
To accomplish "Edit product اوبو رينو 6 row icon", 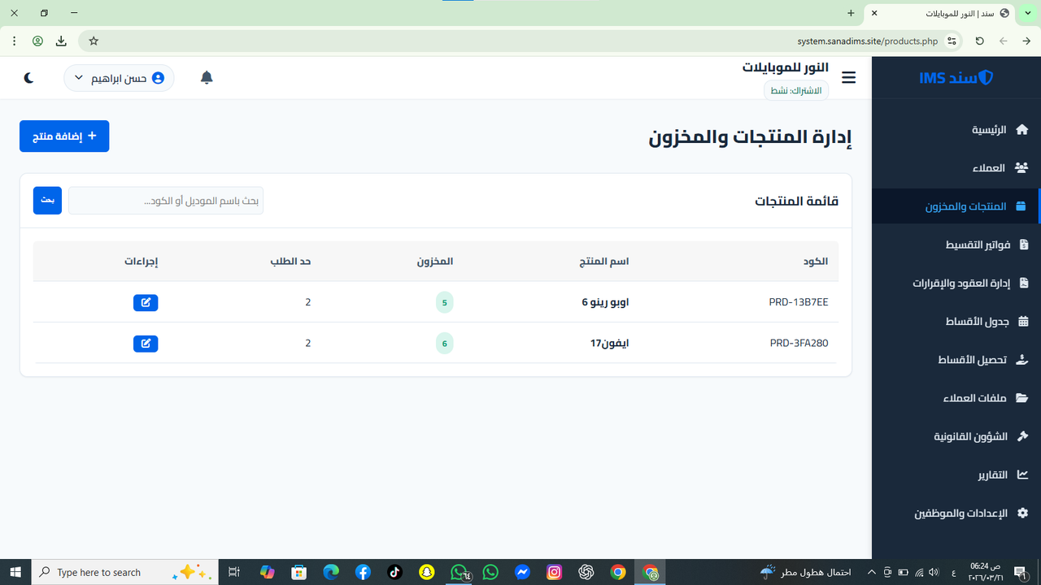I will click(146, 302).
